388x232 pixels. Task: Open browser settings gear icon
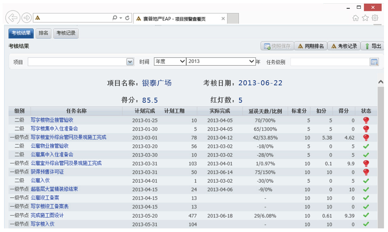pos(375,18)
